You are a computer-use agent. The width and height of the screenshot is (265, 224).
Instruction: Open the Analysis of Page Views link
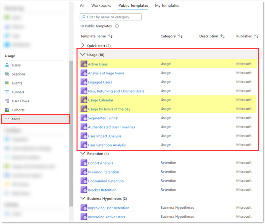click(x=106, y=73)
